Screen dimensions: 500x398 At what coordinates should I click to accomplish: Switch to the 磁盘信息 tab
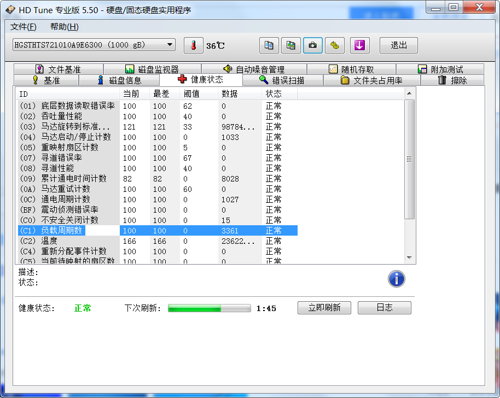[x=119, y=80]
